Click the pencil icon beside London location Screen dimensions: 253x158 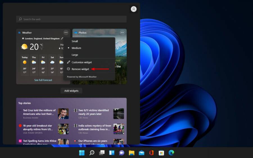pos(62,38)
